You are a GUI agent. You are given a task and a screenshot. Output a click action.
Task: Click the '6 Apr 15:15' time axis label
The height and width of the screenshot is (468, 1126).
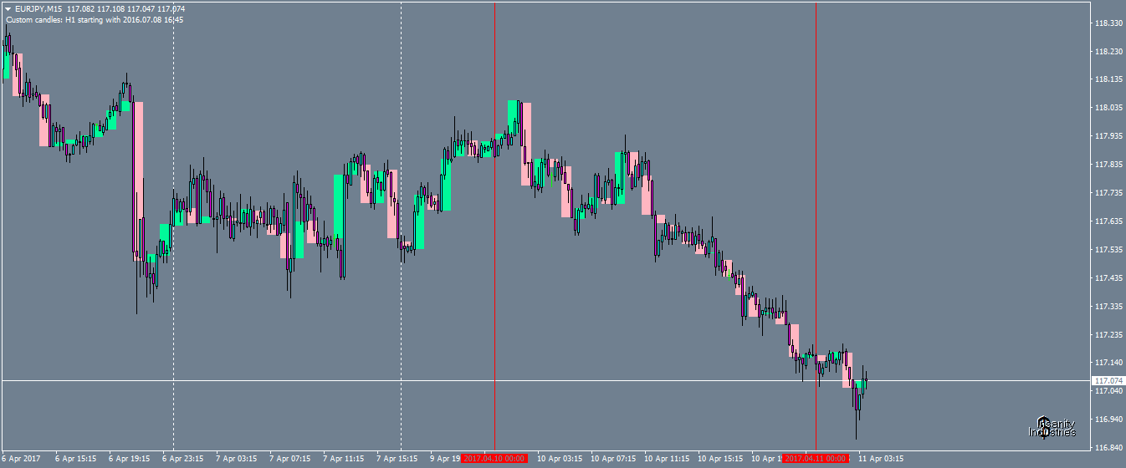click(75, 459)
